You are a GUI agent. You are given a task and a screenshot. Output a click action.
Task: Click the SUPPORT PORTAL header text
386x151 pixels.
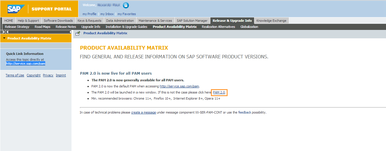tap(52, 9)
